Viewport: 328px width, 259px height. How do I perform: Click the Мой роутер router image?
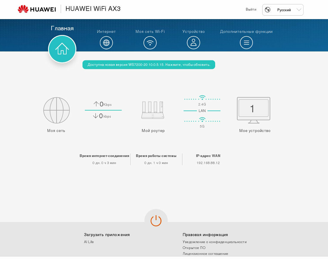tap(153, 110)
